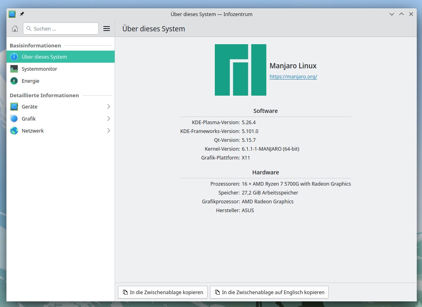The width and height of the screenshot is (422, 307).
Task: Click the Detaillierte Informationen section header
Action: click(x=44, y=95)
